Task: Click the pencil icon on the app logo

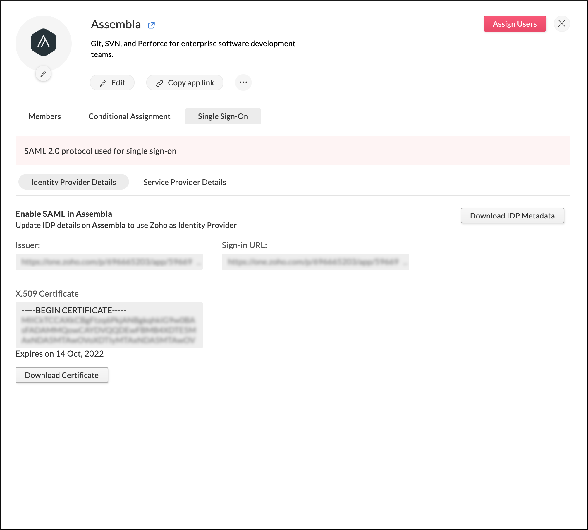Action: (43, 73)
